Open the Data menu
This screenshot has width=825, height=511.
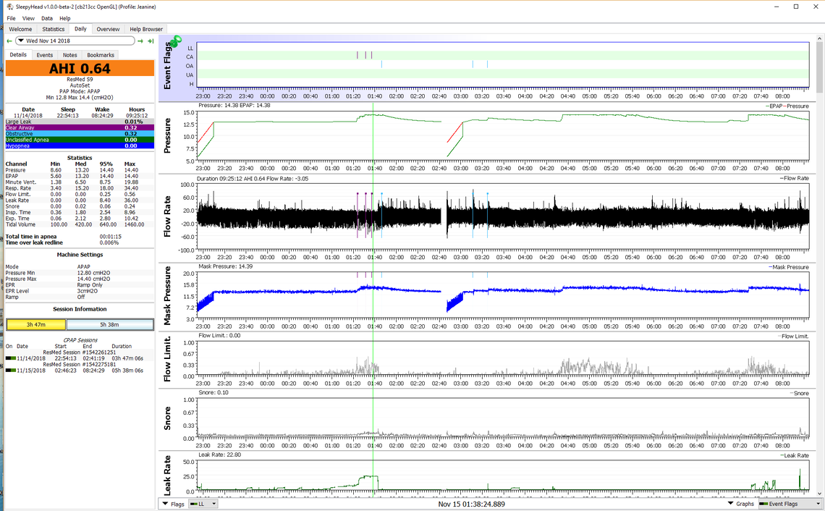pos(47,18)
